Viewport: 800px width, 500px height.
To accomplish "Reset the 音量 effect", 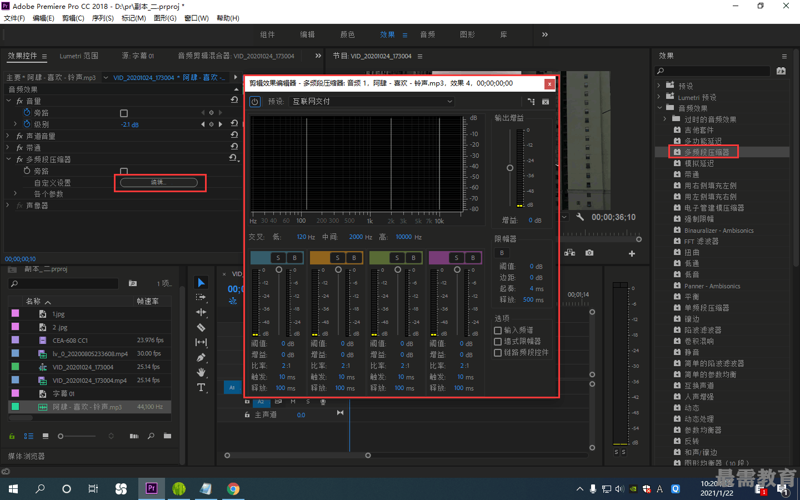I will pyautogui.click(x=234, y=100).
